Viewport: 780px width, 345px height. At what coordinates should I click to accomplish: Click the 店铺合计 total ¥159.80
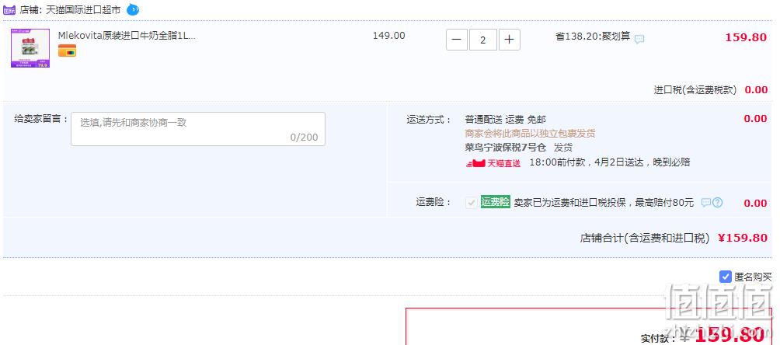pos(743,238)
